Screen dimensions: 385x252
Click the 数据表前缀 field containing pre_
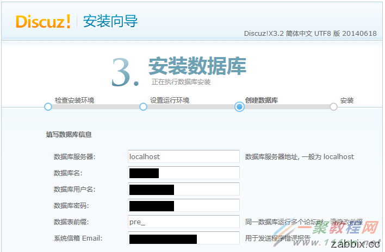(x=184, y=222)
